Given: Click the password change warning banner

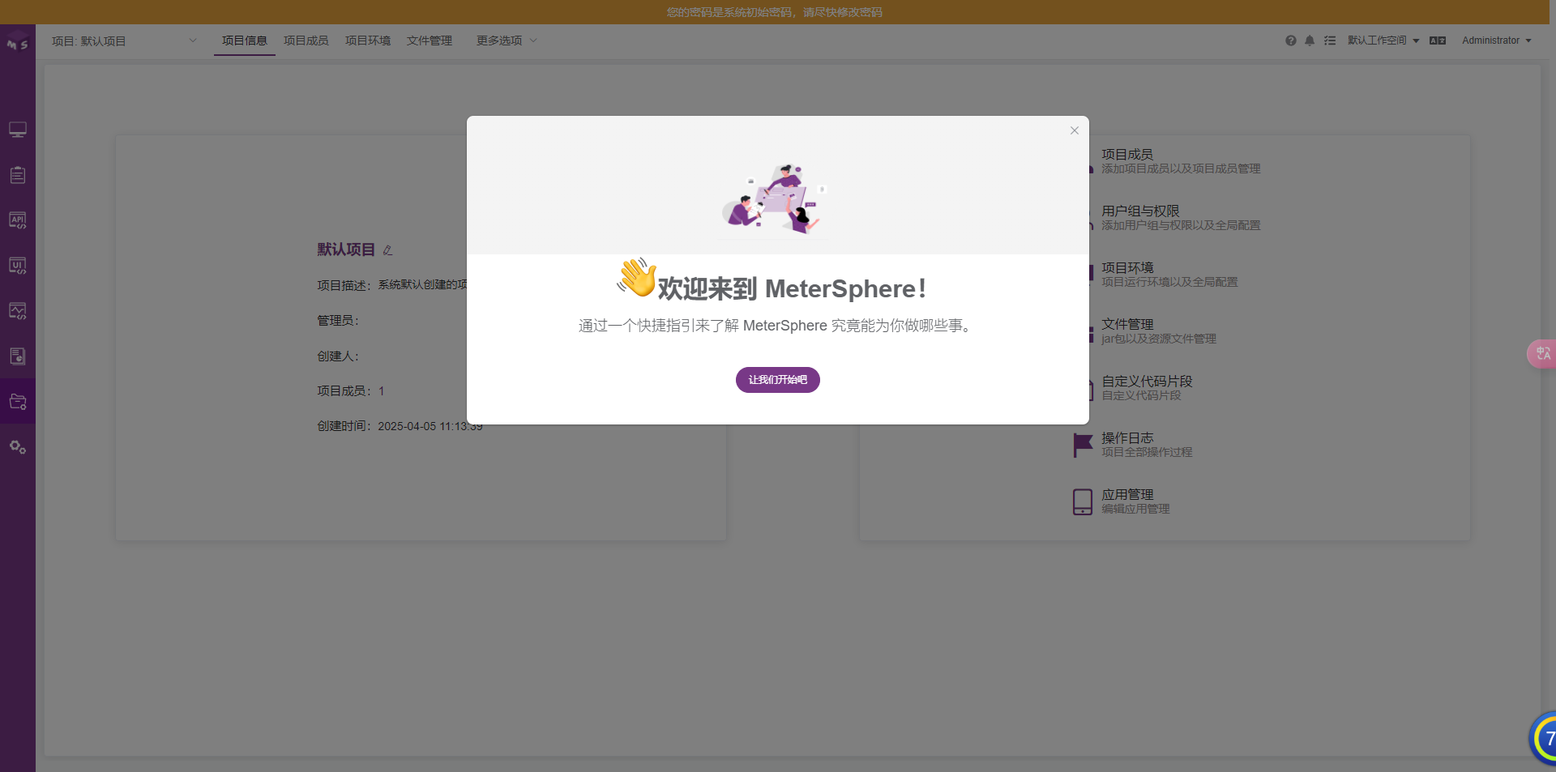Looking at the screenshot, I should click(x=775, y=12).
